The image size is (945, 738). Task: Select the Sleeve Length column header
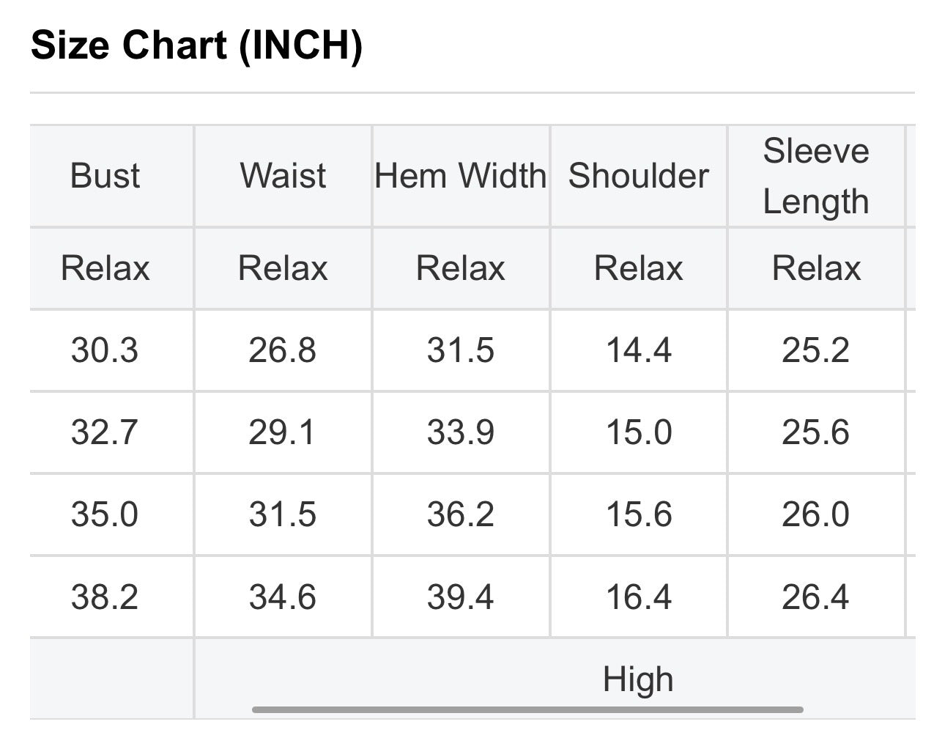816,177
